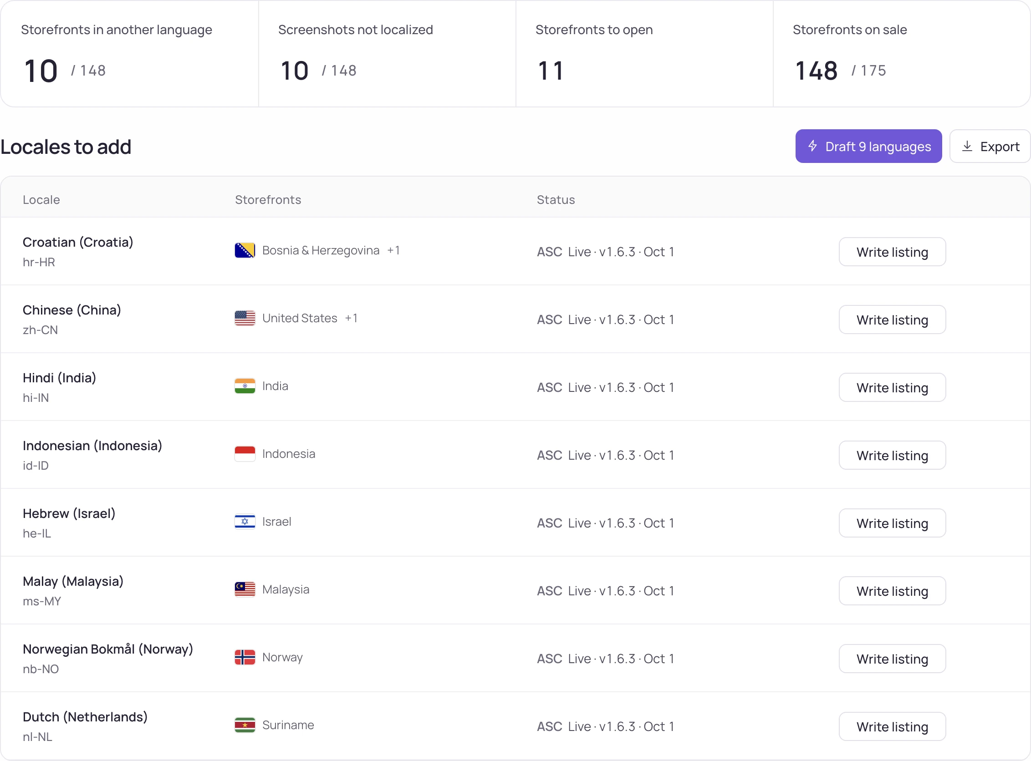The height and width of the screenshot is (761, 1031).
Task: Click the Norway flag icon
Action: point(245,657)
